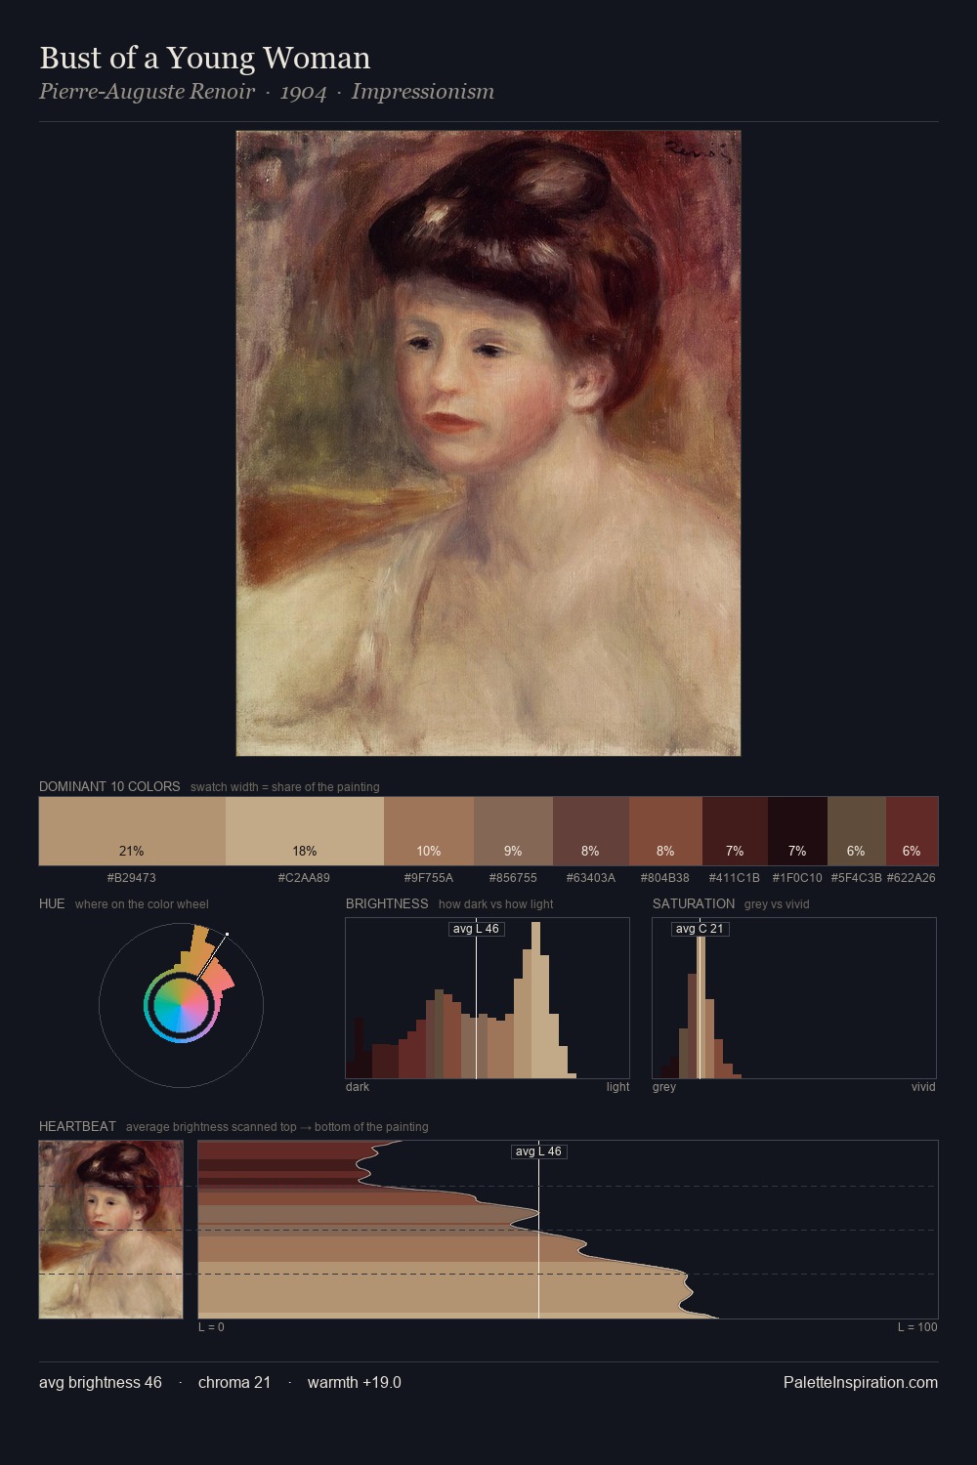Screen dimensions: 977x1465
Task: Click the 'chroma 21' footer stat
Action: [234, 1382]
